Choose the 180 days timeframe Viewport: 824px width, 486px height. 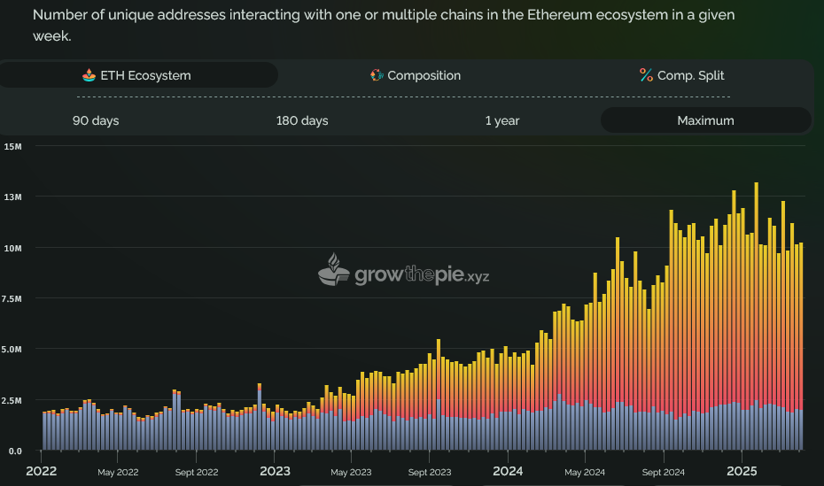pyautogui.click(x=302, y=120)
